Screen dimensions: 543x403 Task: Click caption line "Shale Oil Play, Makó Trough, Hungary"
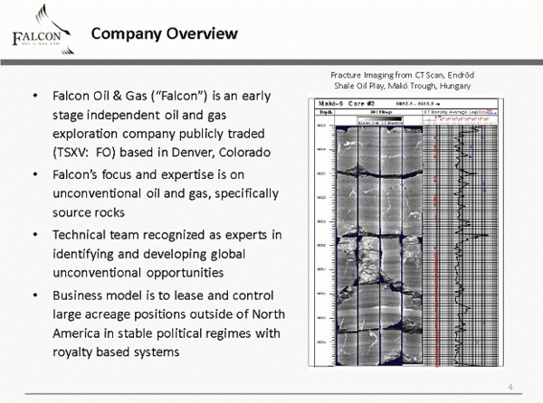[x=402, y=86]
